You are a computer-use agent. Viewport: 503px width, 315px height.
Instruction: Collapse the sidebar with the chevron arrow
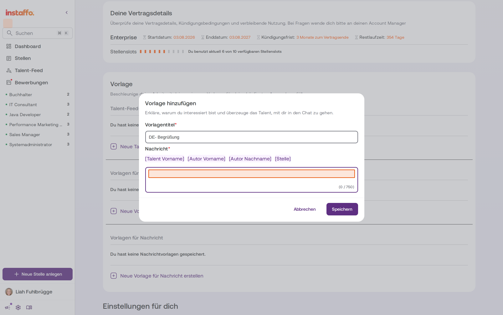tap(66, 12)
